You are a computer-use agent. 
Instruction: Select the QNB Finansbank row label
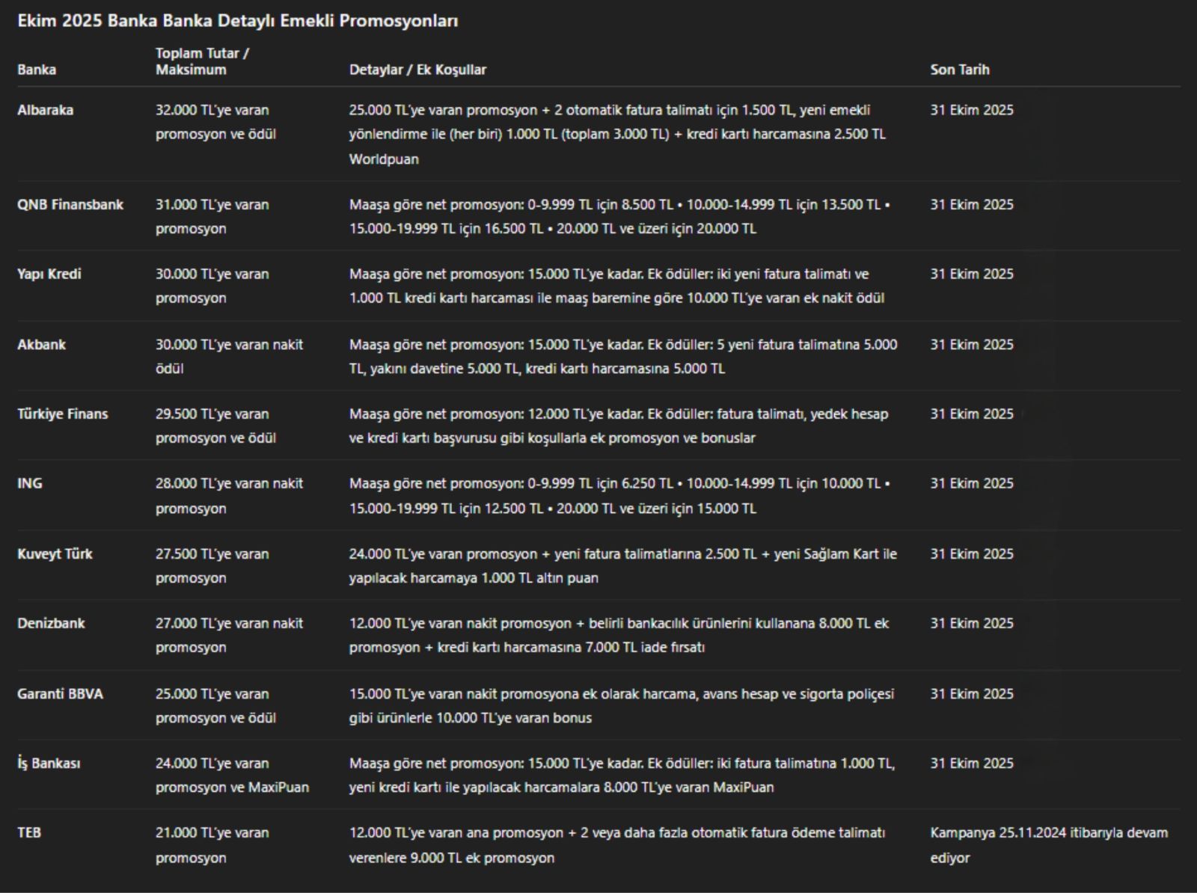click(x=70, y=204)
